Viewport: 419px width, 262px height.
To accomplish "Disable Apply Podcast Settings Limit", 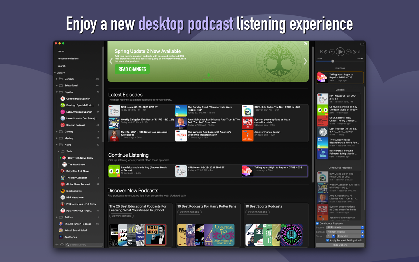I will 327,240.
